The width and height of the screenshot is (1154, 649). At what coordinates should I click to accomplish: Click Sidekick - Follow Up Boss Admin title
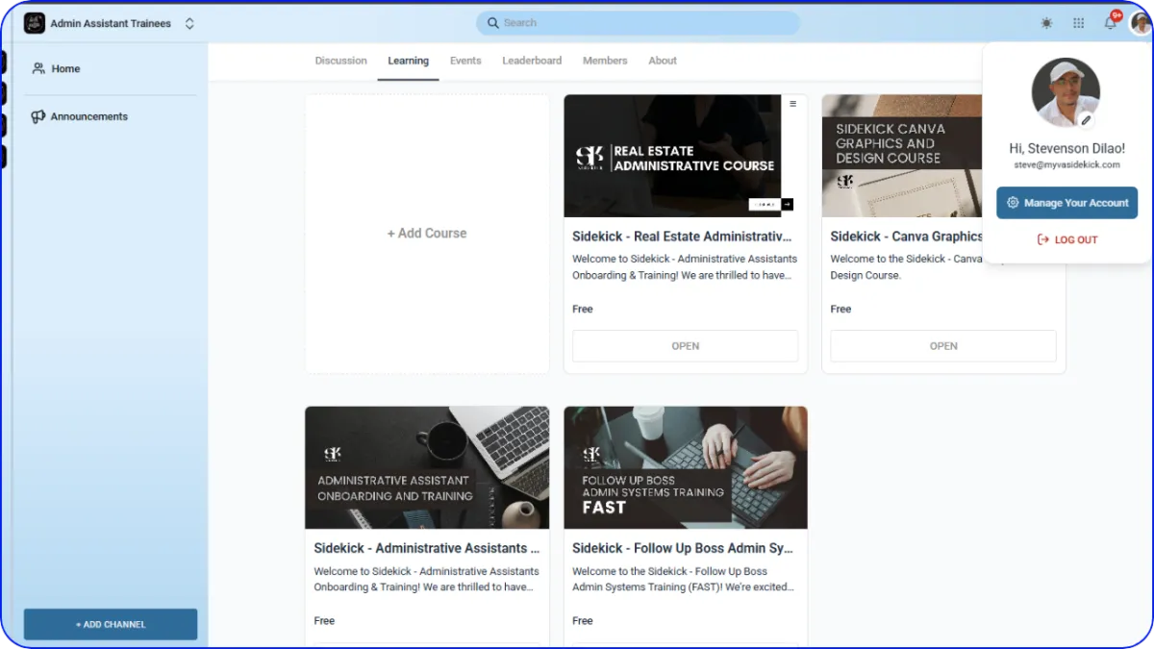pyautogui.click(x=682, y=548)
